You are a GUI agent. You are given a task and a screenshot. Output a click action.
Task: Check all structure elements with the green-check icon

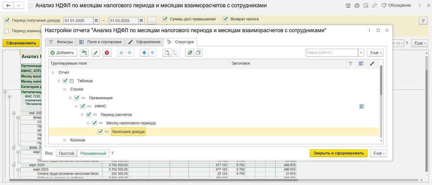[190, 52]
